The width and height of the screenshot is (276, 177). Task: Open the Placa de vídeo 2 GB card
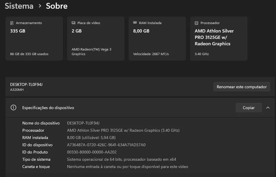(96, 39)
